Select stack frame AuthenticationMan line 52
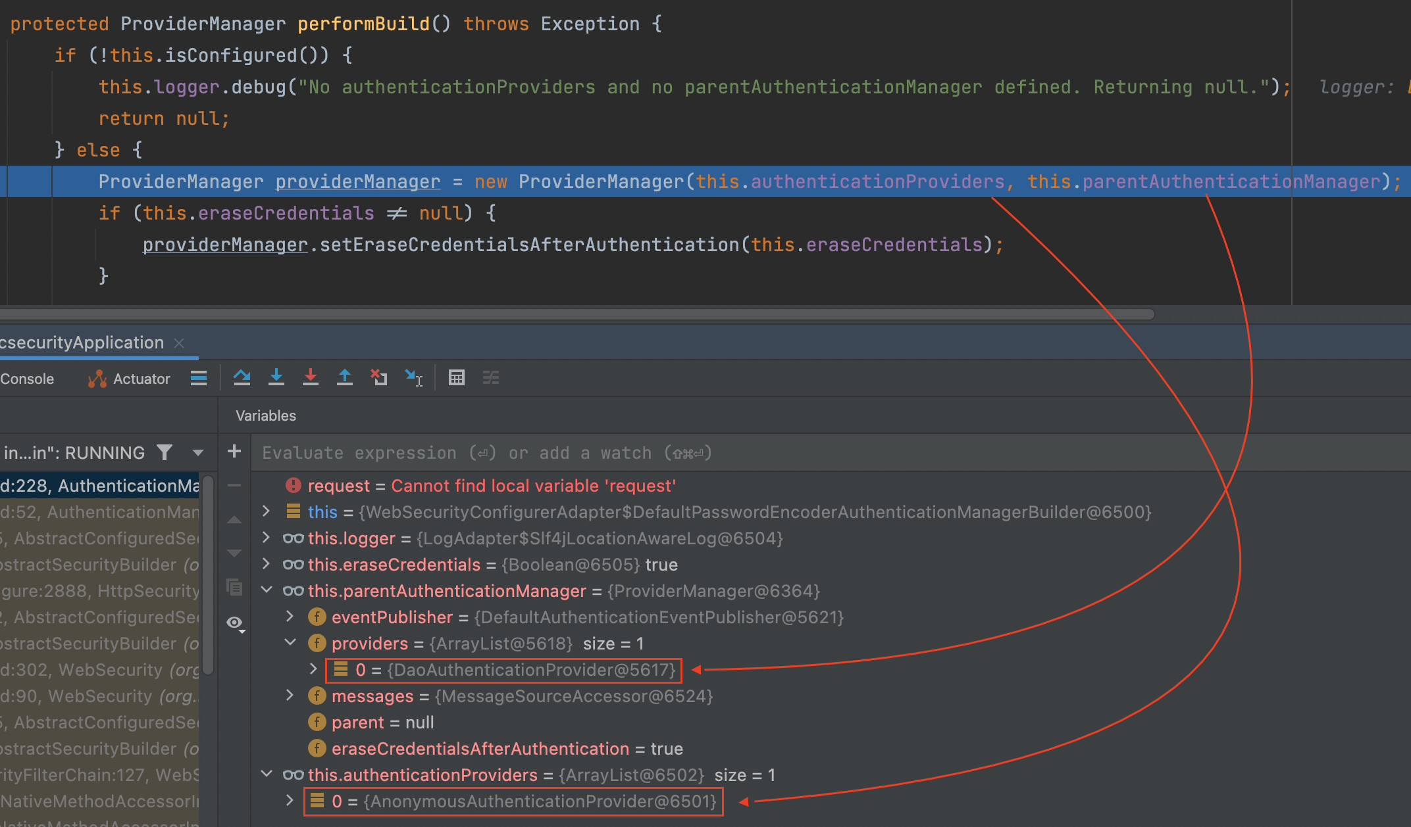 coord(99,512)
